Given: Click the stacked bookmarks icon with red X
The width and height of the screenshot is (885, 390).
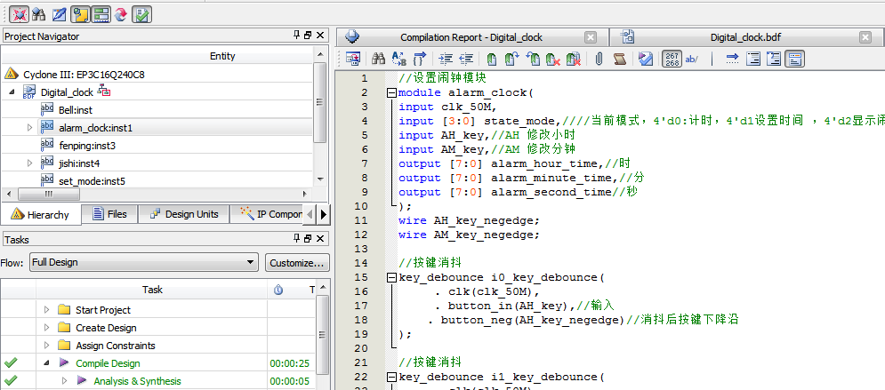Looking at the screenshot, I should point(574,59).
